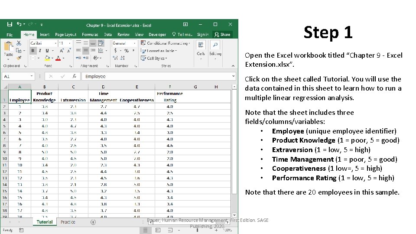Decrease font size with smaller A icon
416x234 pixels.
click(x=69, y=50)
